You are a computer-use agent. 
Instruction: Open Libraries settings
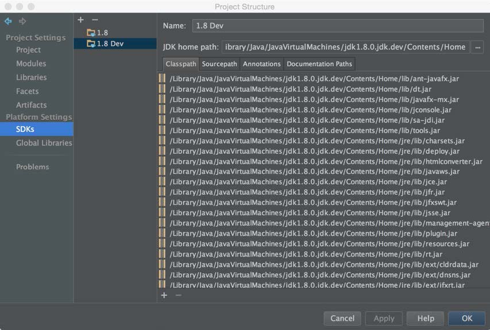[31, 77]
